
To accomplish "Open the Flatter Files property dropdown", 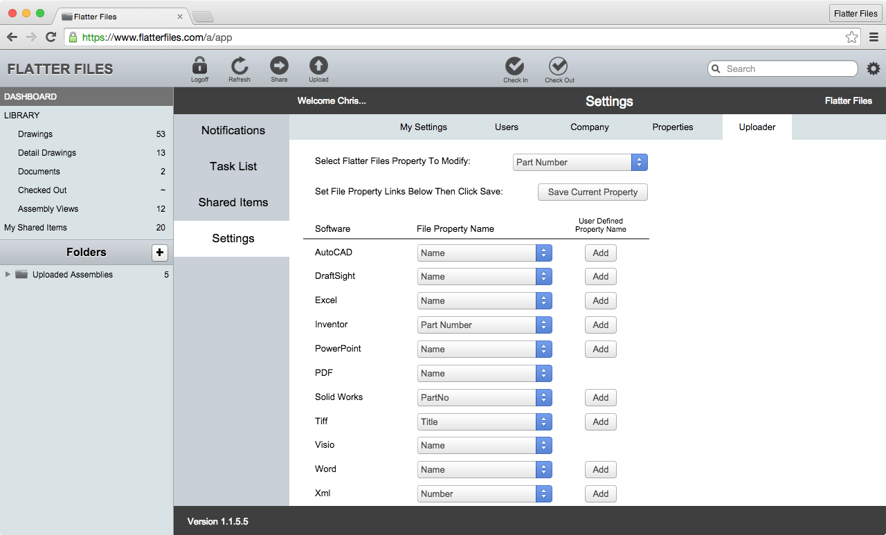I will [x=580, y=163].
